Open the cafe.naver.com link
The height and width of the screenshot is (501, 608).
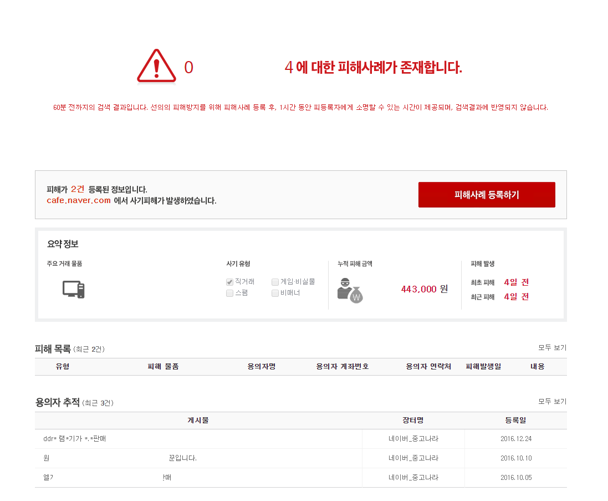79,201
